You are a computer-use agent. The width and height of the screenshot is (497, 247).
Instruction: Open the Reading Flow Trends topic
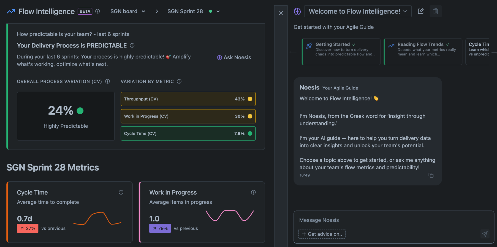click(423, 52)
